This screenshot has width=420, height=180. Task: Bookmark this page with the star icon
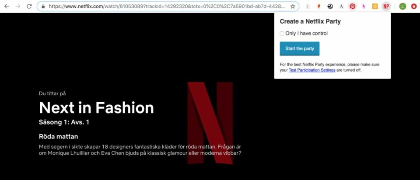pos(293,7)
